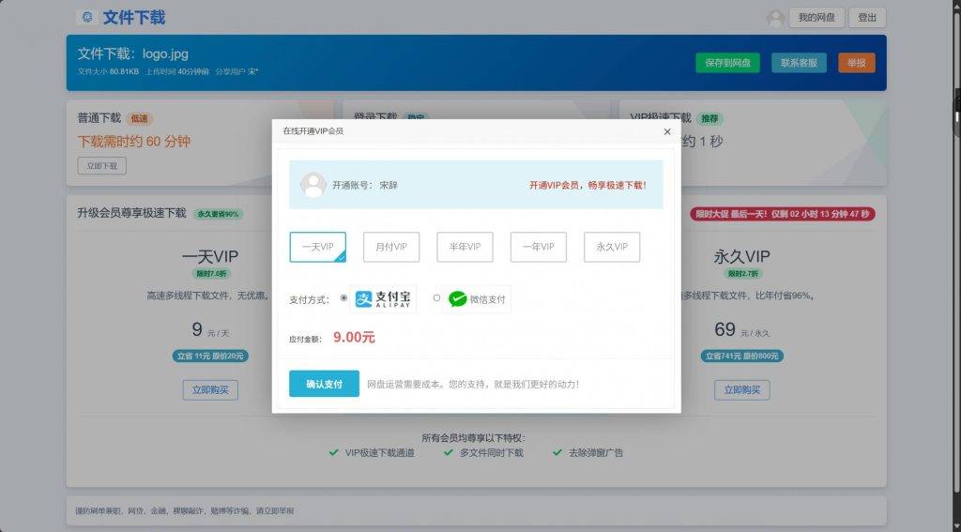Click the 确认支付 button

pos(324,384)
